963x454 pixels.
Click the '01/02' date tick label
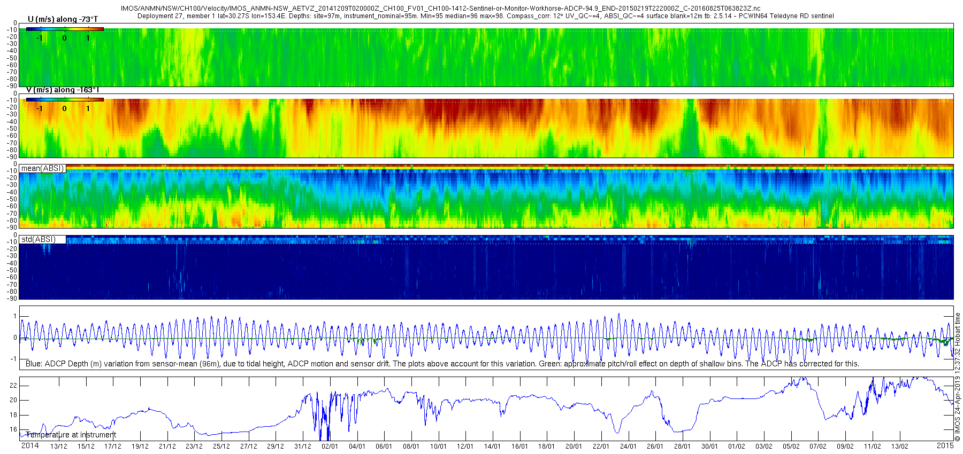click(x=737, y=447)
